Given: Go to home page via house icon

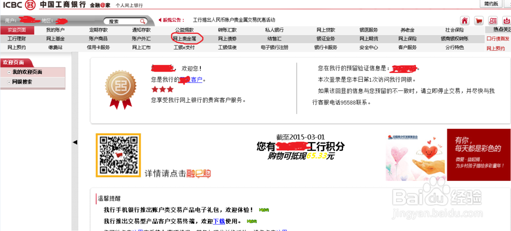Looking at the screenshot, I should pyautogui.click(x=464, y=20).
